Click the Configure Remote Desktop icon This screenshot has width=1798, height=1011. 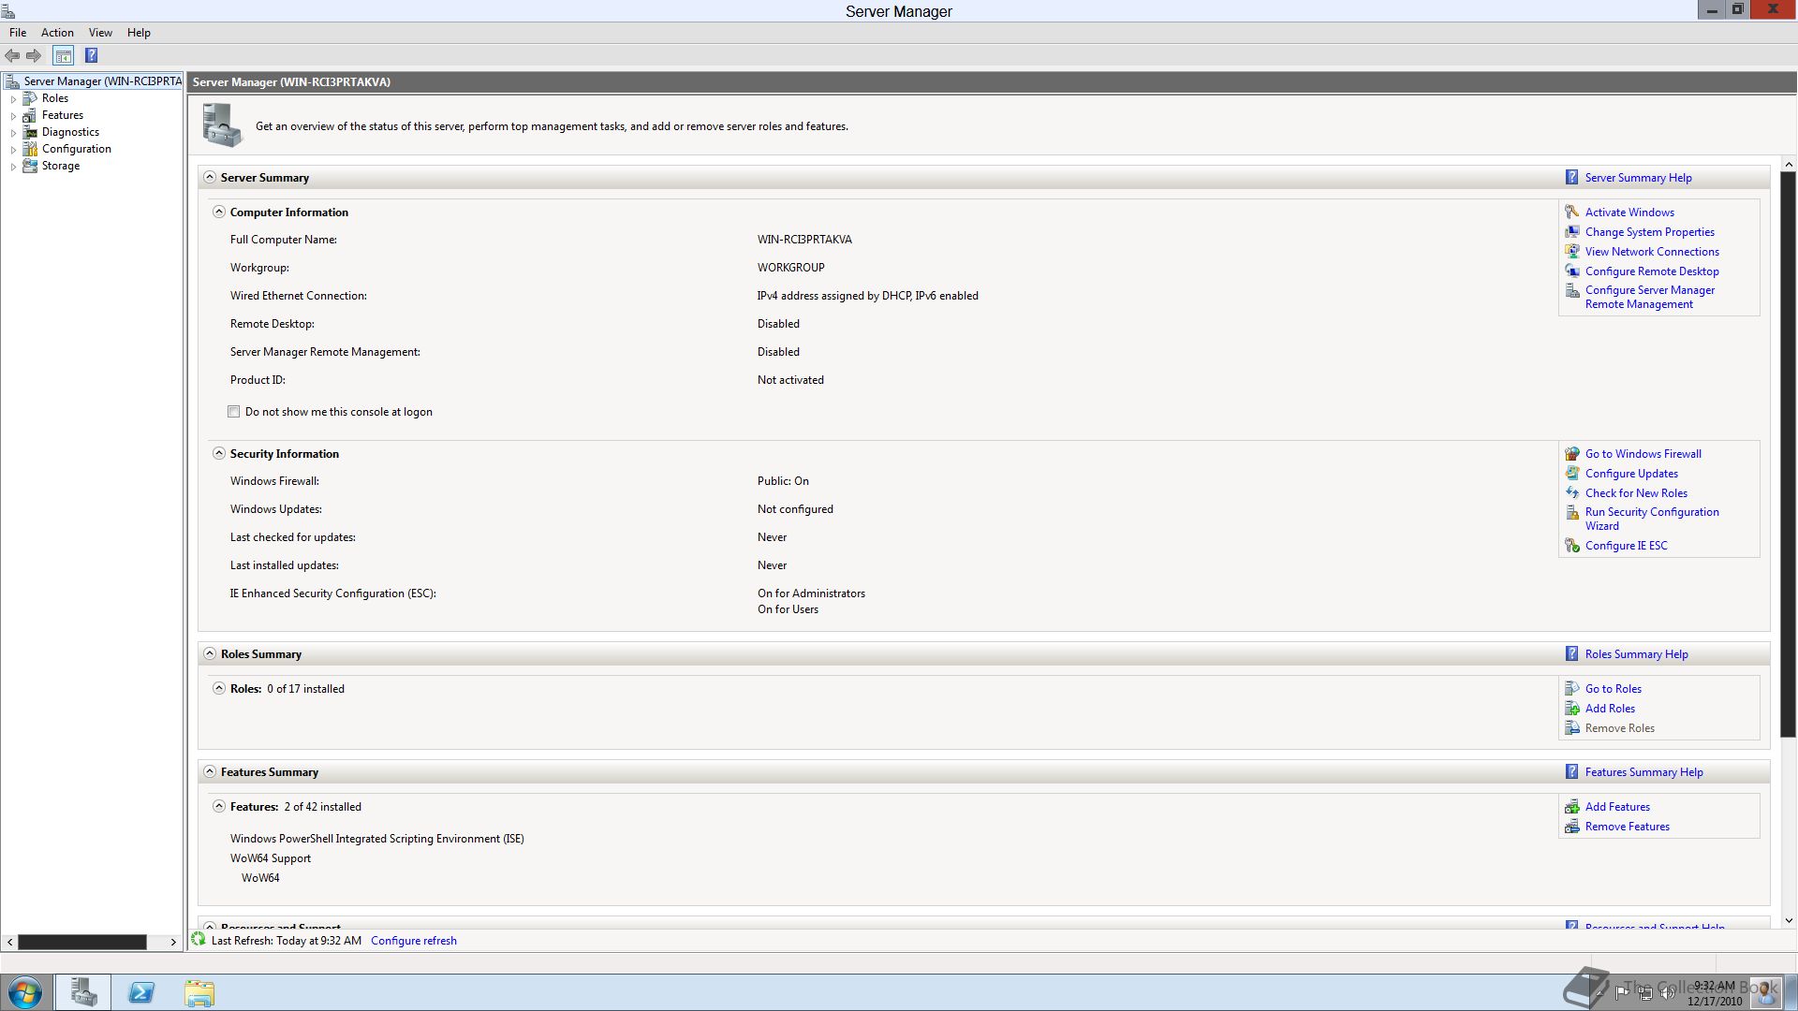point(1572,271)
